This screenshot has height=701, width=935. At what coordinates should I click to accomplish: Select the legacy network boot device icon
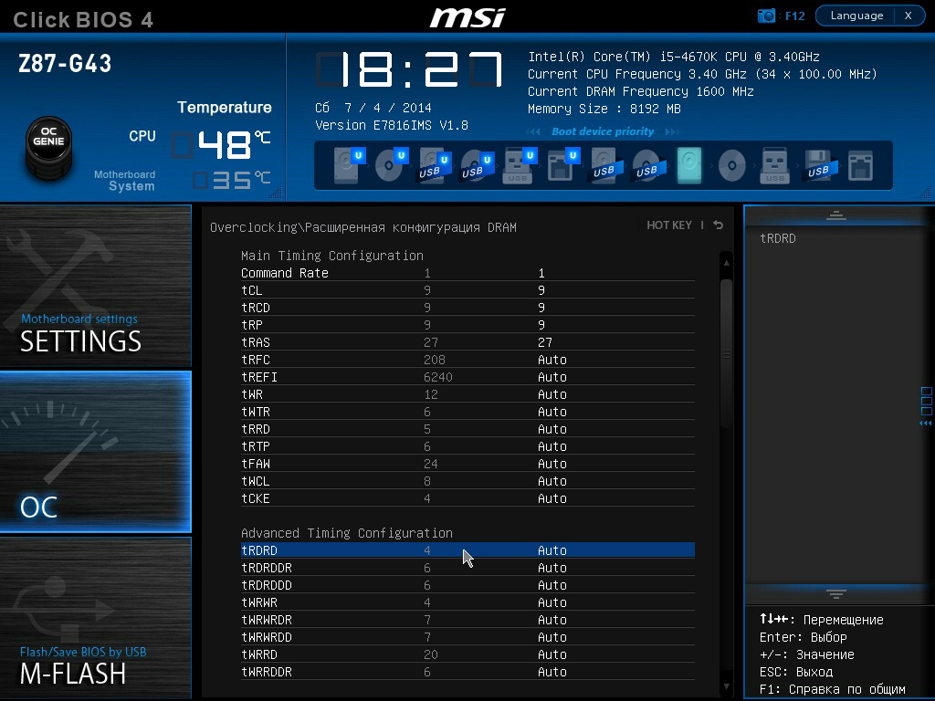(x=860, y=165)
